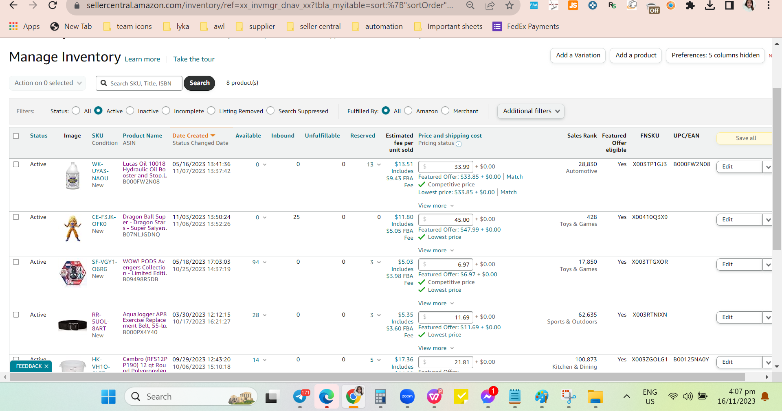Click the blue plus-cross extension icon

click(593, 5)
